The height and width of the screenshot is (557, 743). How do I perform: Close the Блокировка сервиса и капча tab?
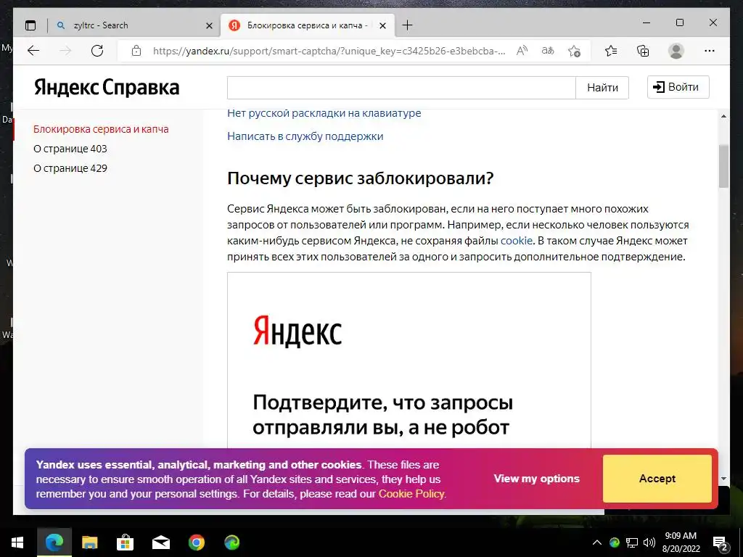[x=383, y=25]
